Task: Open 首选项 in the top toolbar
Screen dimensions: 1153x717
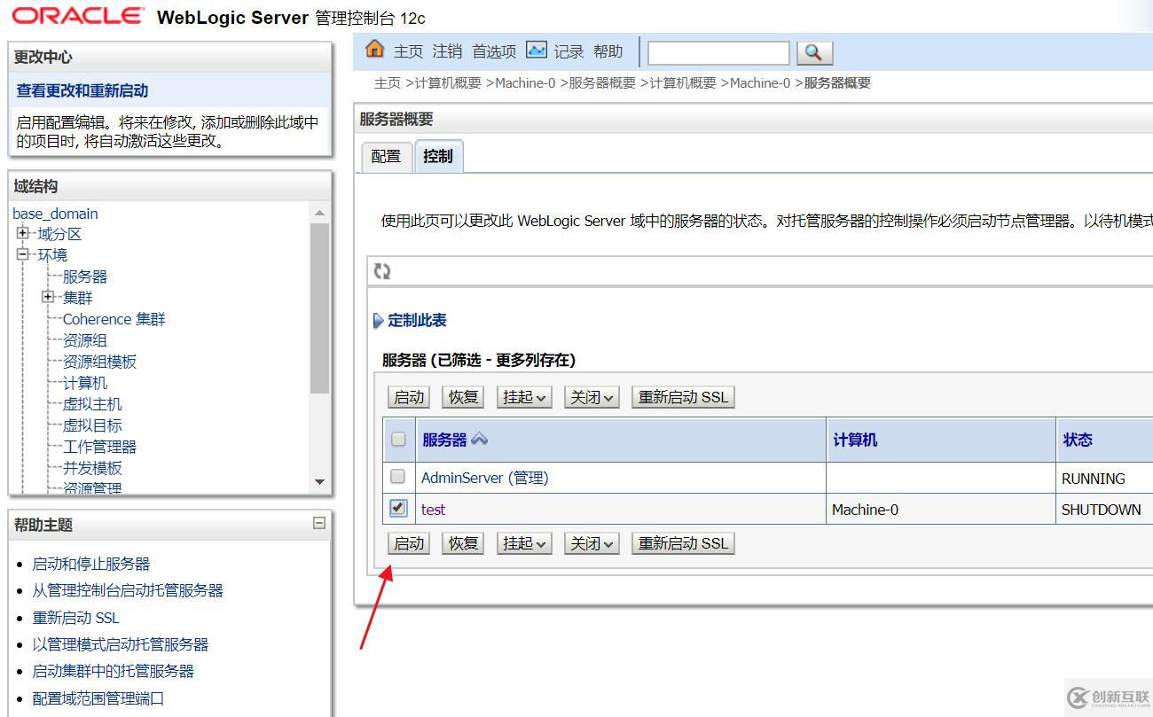Action: (x=494, y=51)
